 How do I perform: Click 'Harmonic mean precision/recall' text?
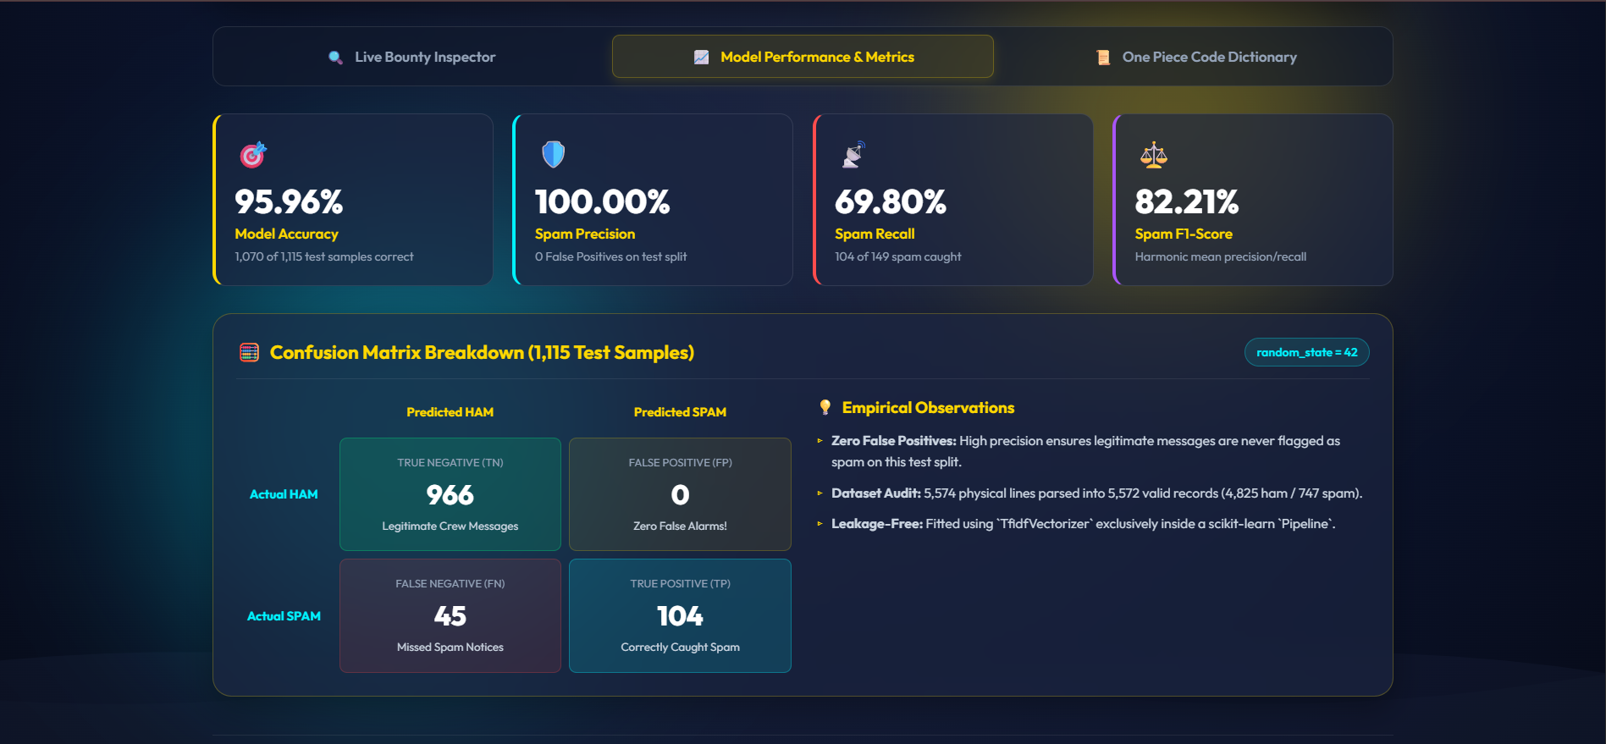[1221, 256]
